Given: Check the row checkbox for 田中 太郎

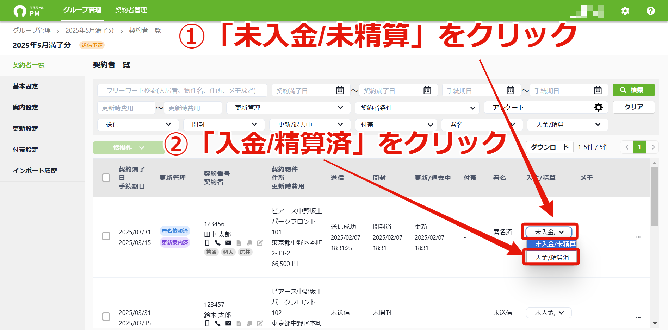Looking at the screenshot, I should pos(106,236).
